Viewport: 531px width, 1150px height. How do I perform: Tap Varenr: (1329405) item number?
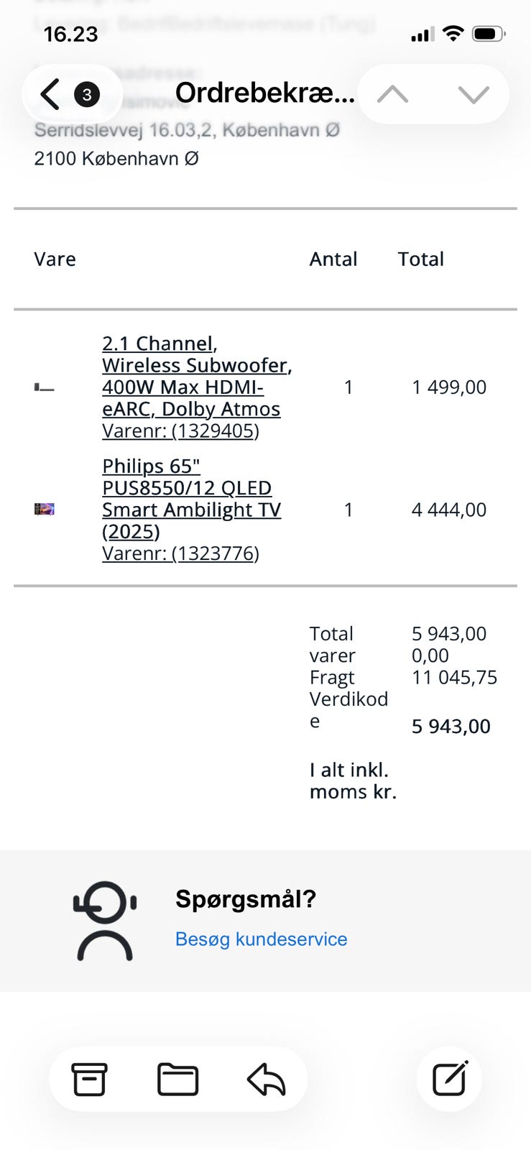point(180,431)
